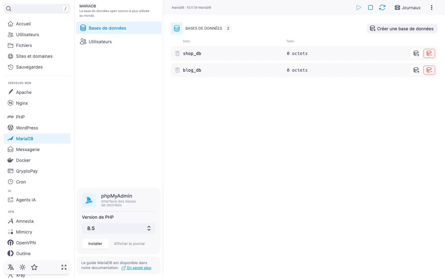445x278 pixels.
Task: Open the PHP section
Action: click(x=37, y=117)
